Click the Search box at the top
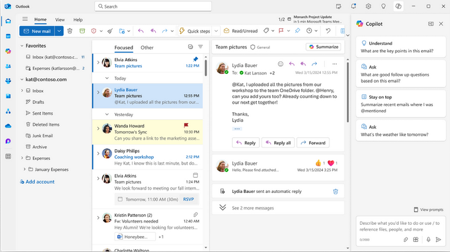 (153, 6)
